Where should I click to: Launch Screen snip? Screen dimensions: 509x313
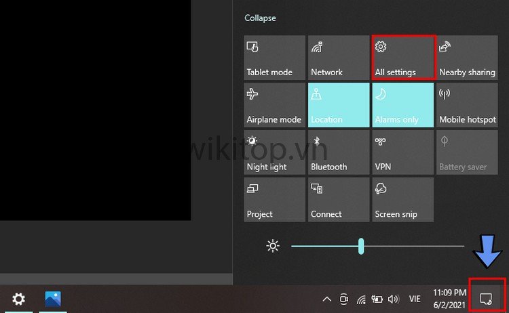click(x=402, y=200)
